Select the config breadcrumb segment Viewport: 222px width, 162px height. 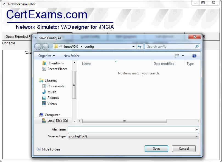[89, 47]
